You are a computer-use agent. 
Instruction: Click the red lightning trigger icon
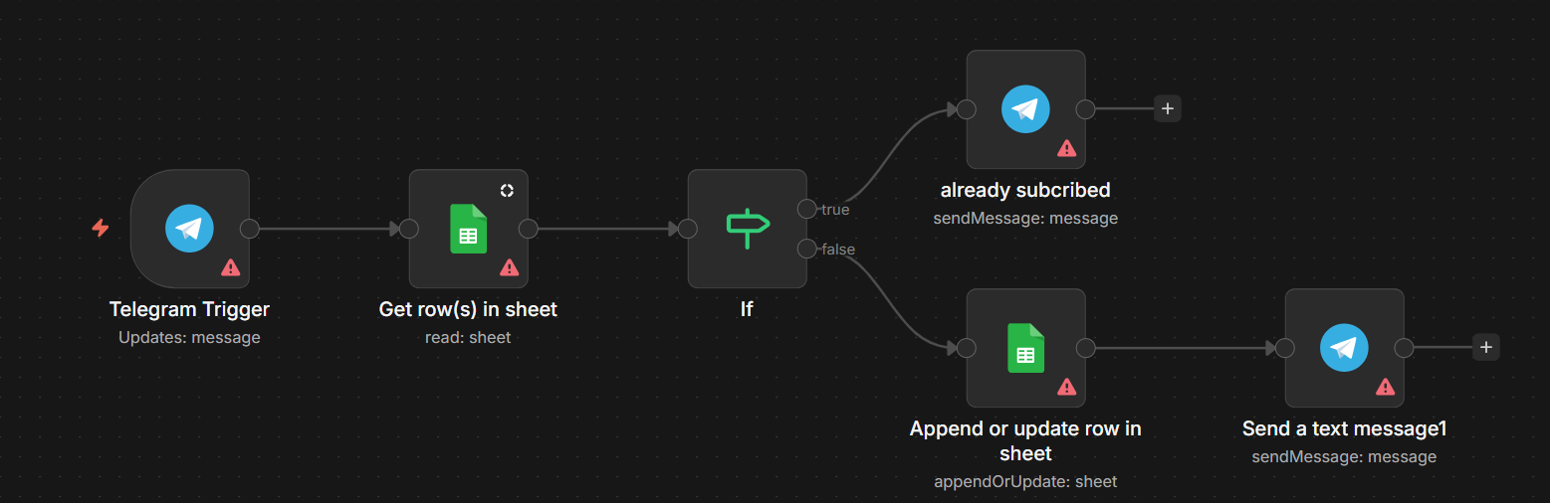pyautogui.click(x=101, y=229)
